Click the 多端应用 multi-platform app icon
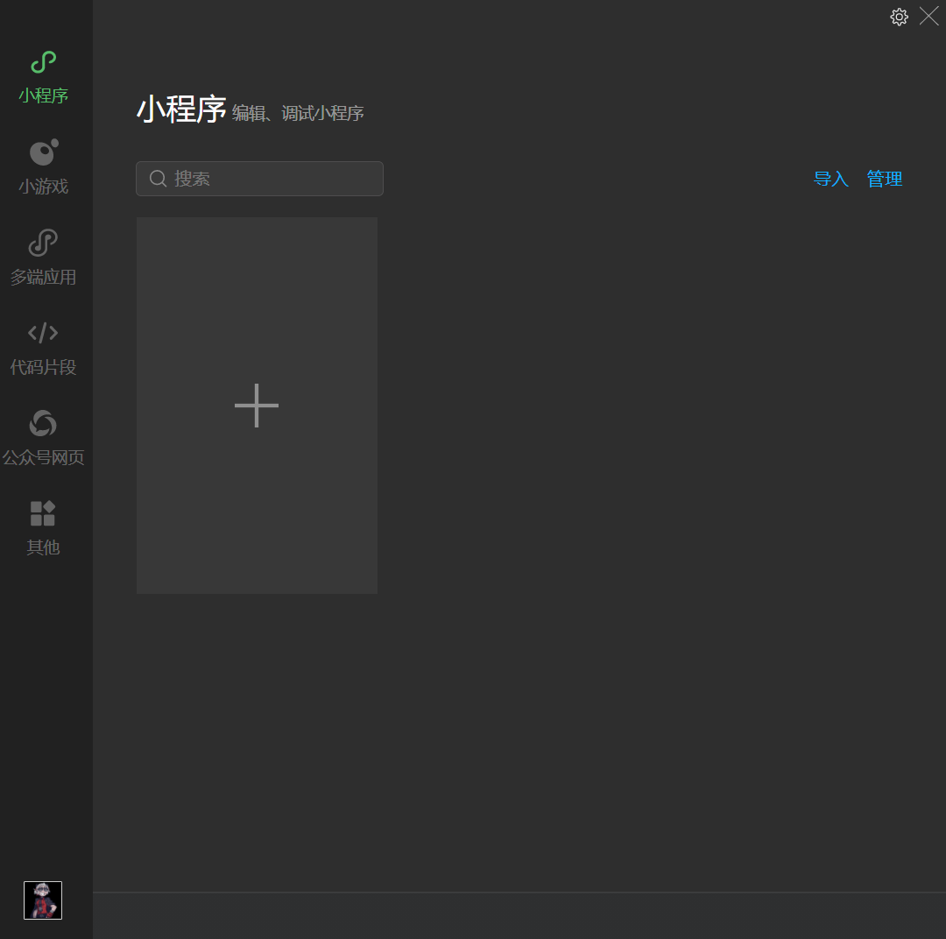The height and width of the screenshot is (939, 946). pos(43,243)
